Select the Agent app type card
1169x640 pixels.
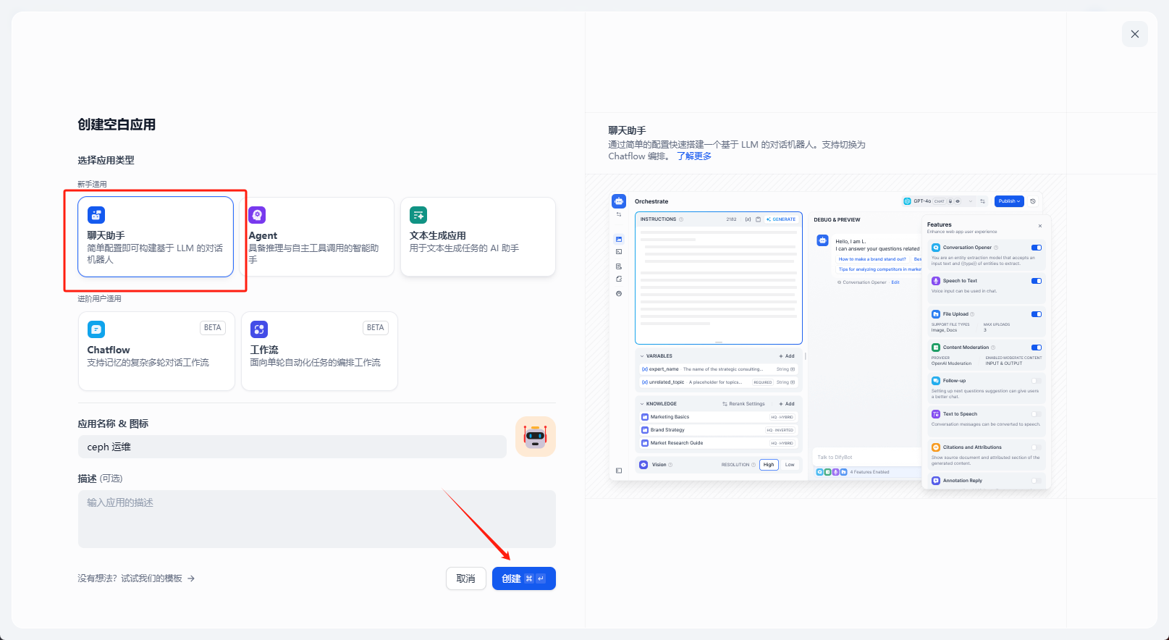[316, 237]
